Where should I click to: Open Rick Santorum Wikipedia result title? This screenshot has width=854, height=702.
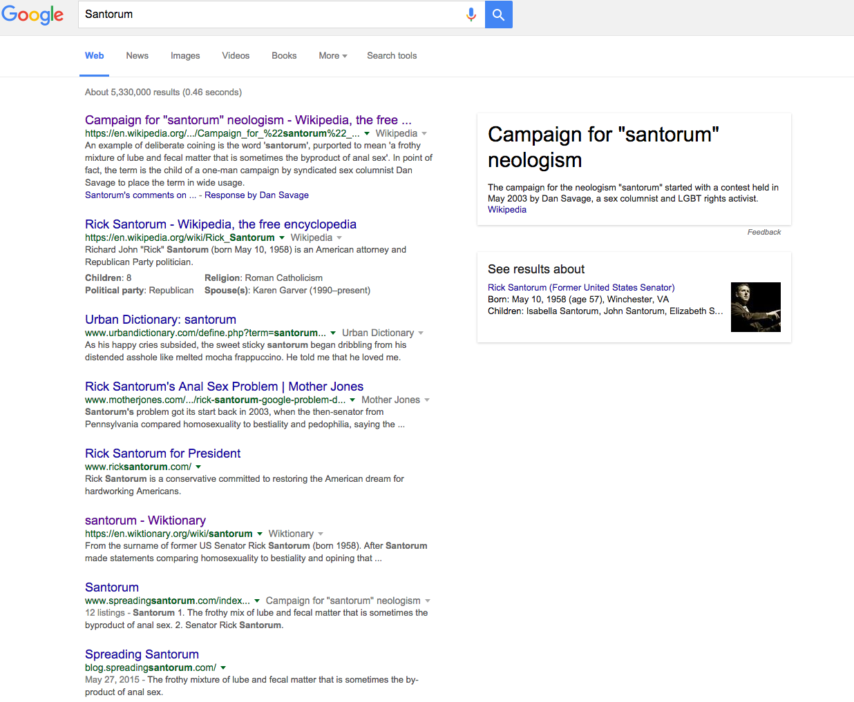(x=220, y=224)
